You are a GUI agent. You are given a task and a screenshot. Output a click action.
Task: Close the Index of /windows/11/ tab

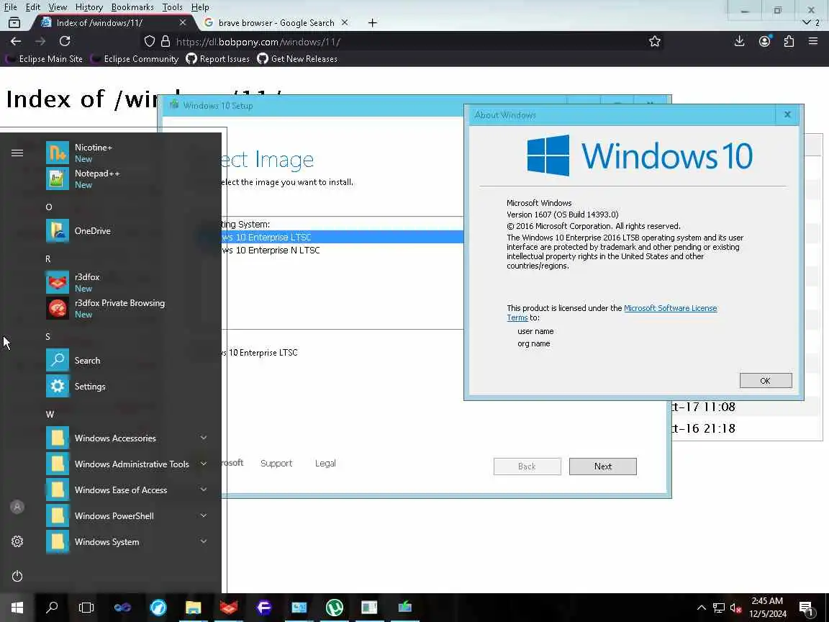tap(182, 23)
